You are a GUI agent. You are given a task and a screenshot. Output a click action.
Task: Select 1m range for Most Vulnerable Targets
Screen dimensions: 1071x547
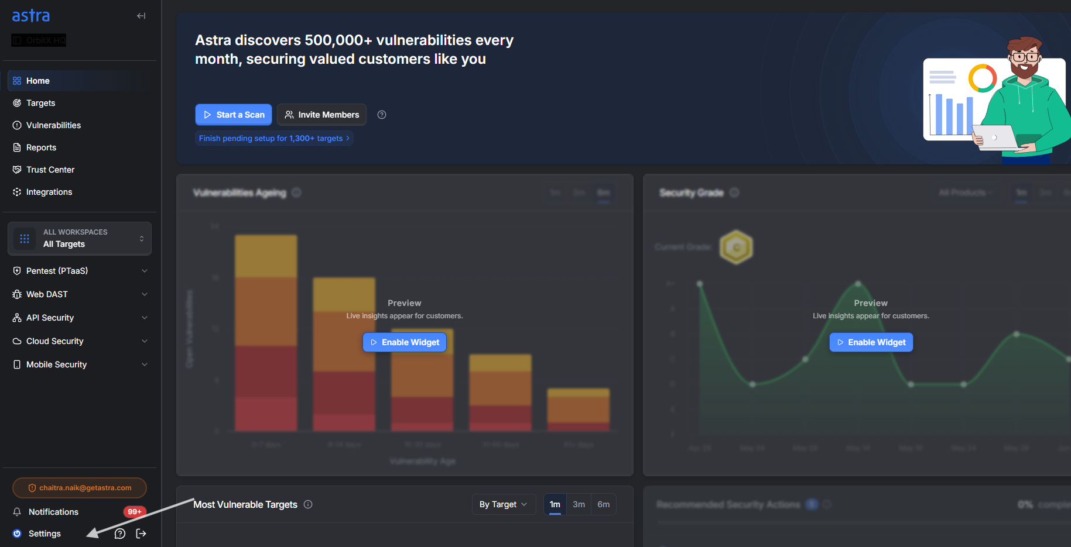point(555,504)
